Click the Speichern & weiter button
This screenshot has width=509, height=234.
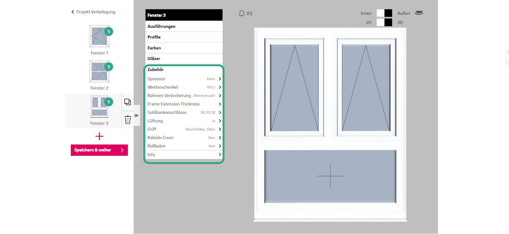(99, 150)
